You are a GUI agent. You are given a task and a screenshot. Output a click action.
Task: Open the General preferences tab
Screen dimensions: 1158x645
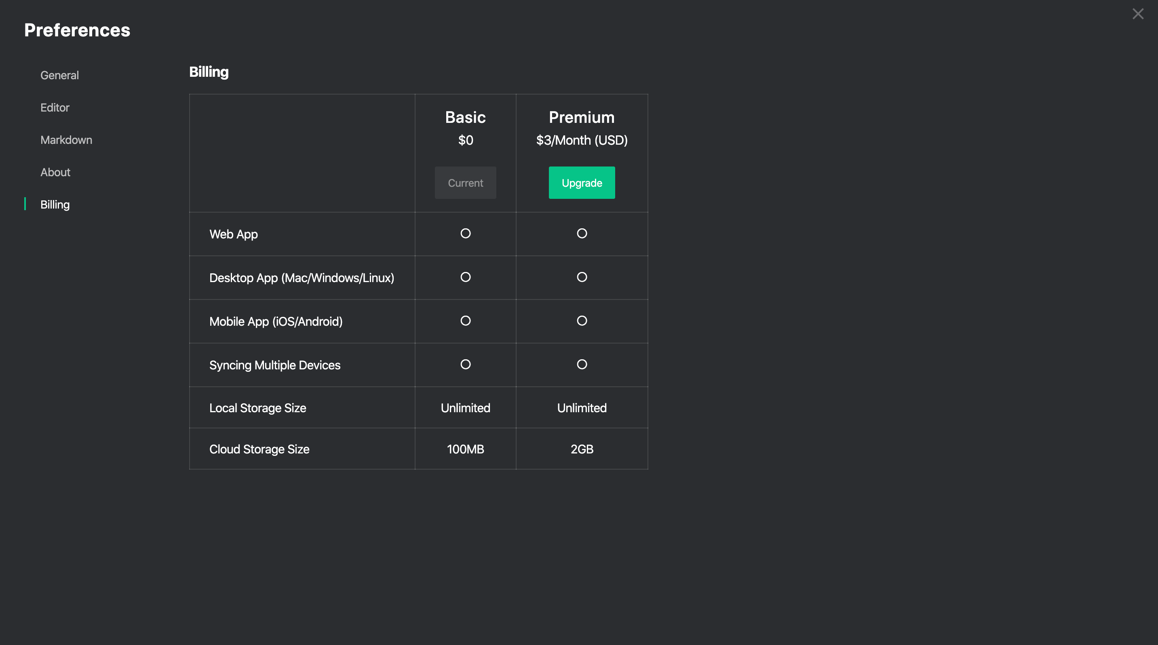tap(59, 75)
